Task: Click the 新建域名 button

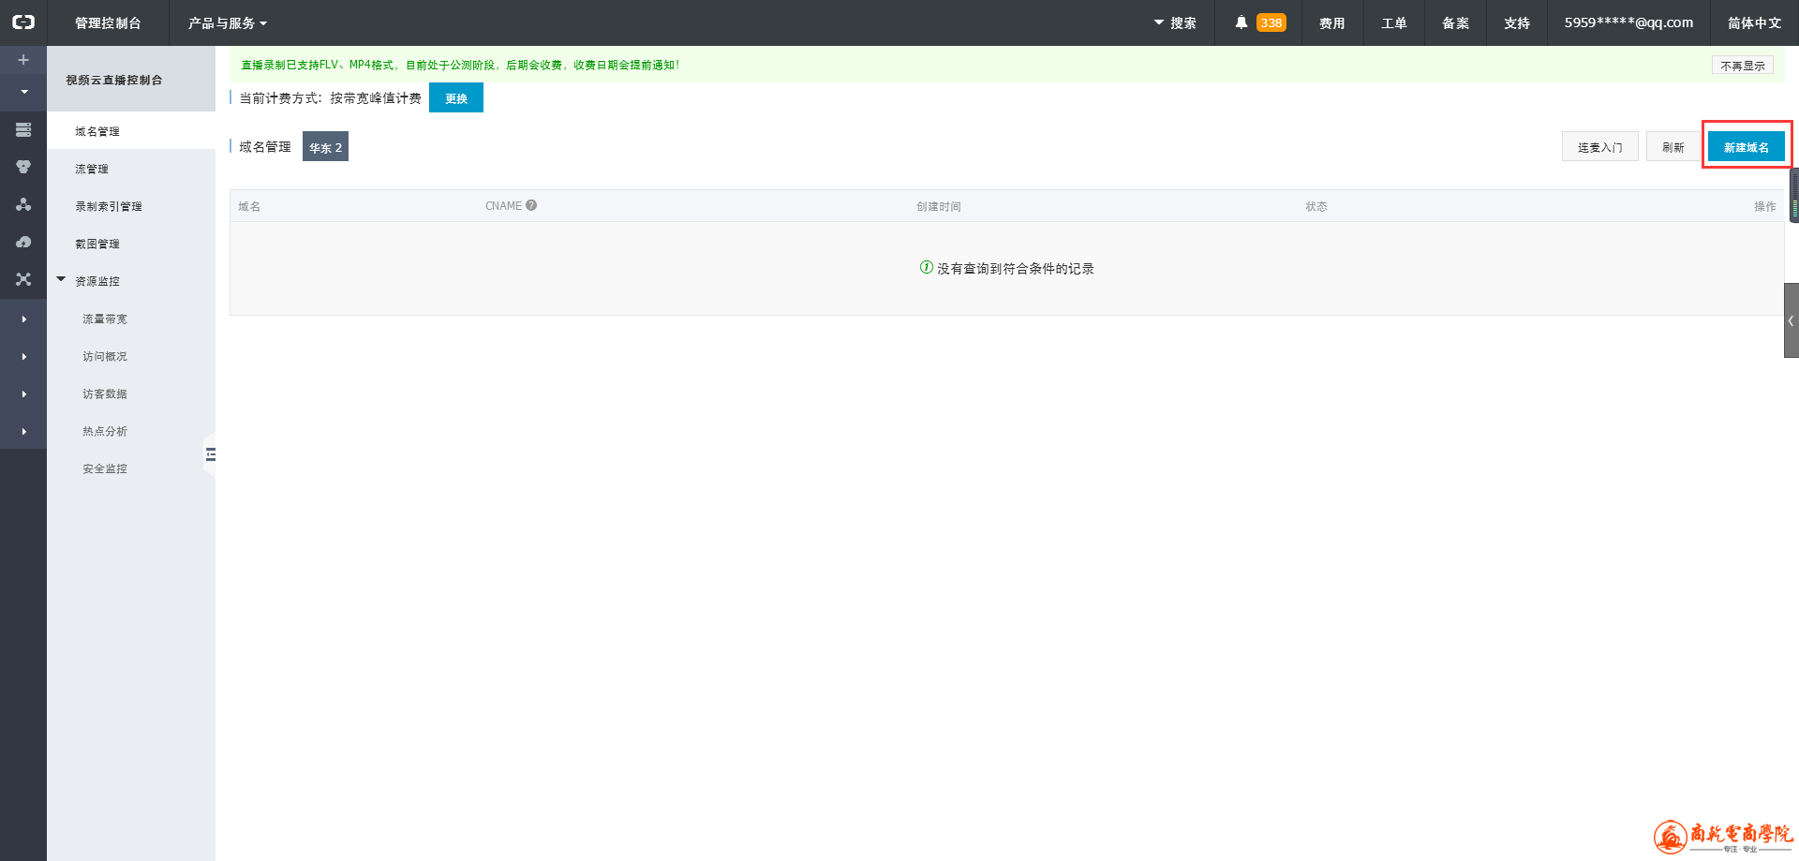Action: click(x=1747, y=147)
